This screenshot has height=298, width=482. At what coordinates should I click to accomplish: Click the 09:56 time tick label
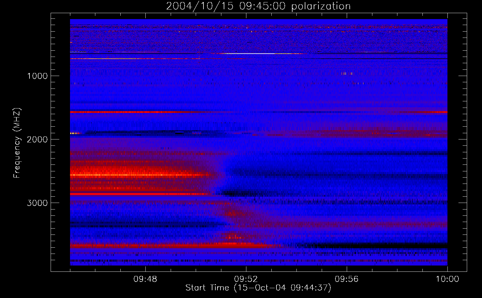point(346,279)
